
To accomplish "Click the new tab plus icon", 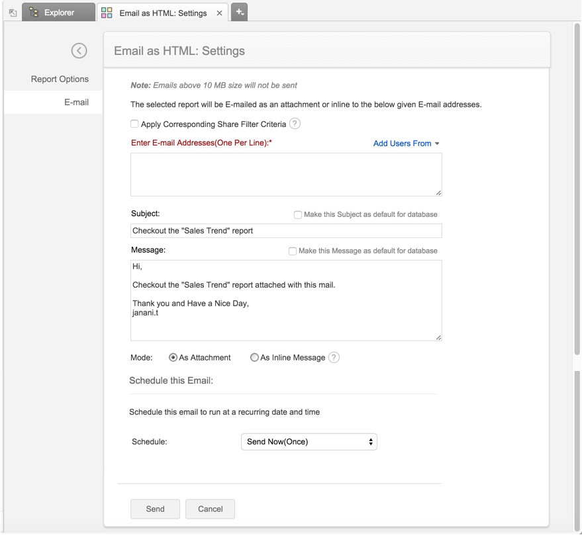I will [x=240, y=12].
